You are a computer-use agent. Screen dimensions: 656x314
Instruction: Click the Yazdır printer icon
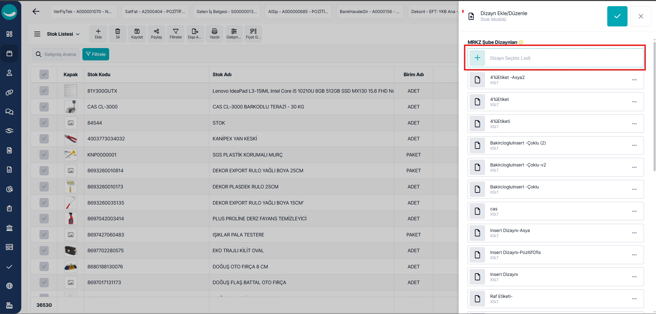(x=214, y=34)
